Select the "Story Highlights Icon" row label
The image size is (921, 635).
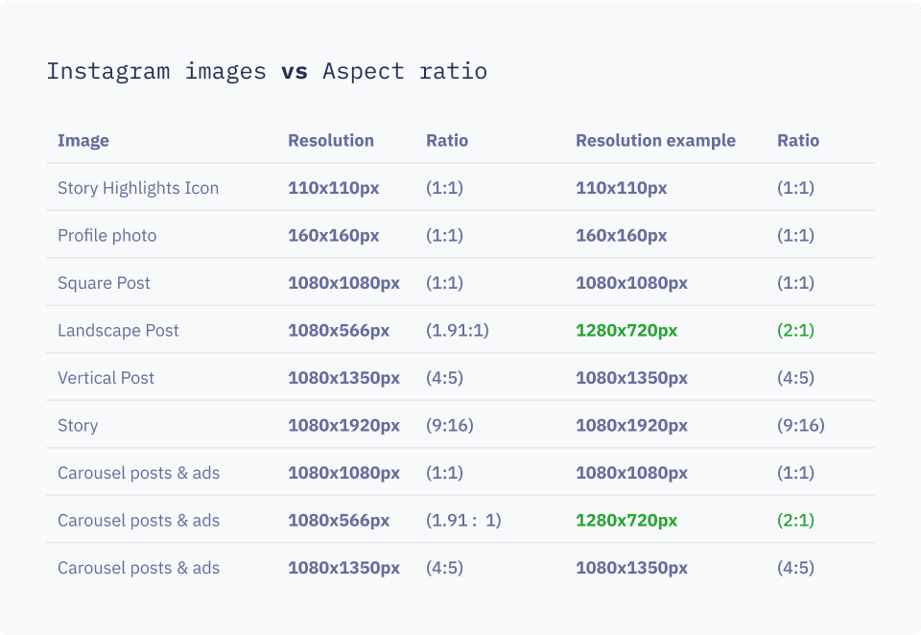[x=138, y=188]
